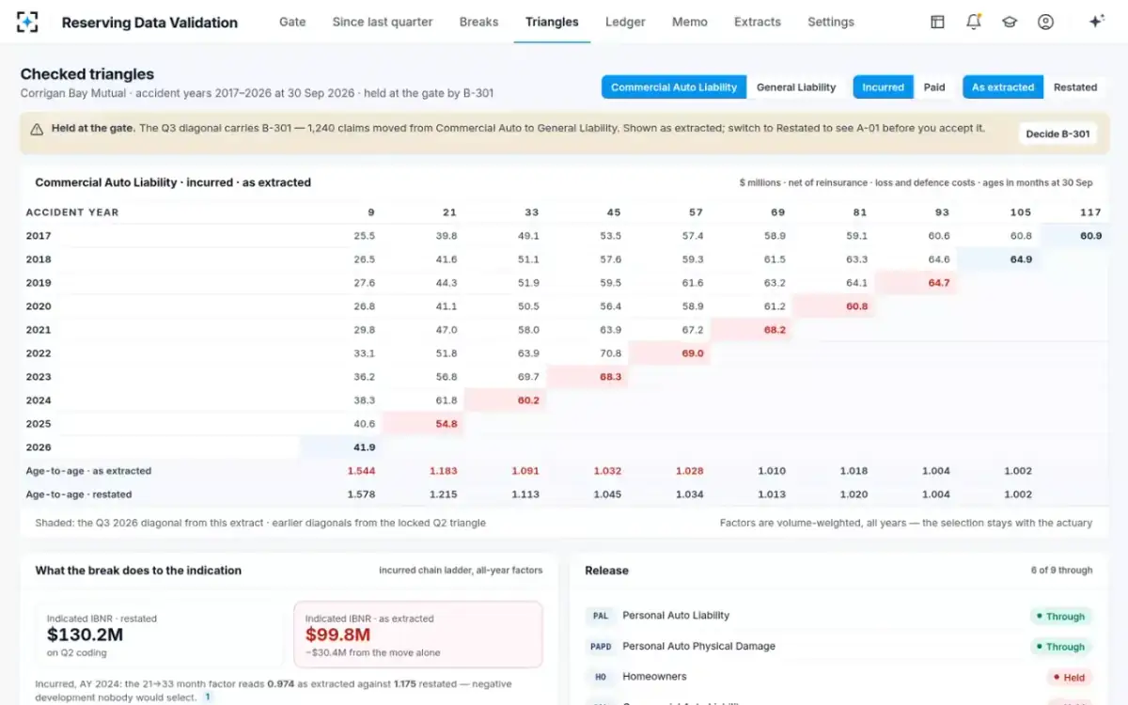Click Held status for Homeowners
The height and width of the screenshot is (705, 1128).
click(x=1069, y=677)
